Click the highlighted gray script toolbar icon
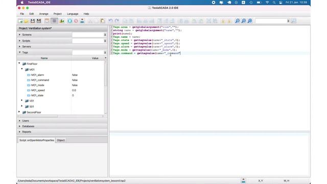 (x=54, y=21)
